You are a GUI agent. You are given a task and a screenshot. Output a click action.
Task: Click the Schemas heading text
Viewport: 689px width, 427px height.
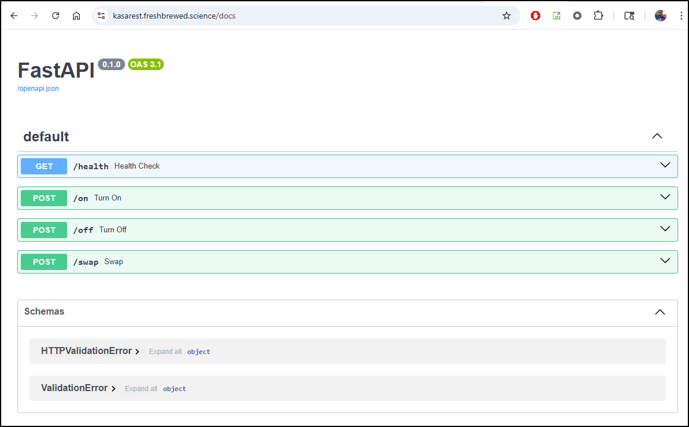click(45, 311)
